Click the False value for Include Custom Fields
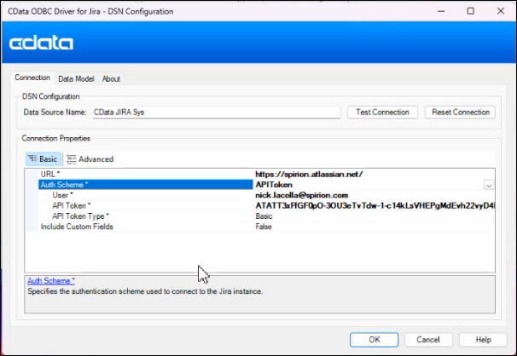 [264, 227]
